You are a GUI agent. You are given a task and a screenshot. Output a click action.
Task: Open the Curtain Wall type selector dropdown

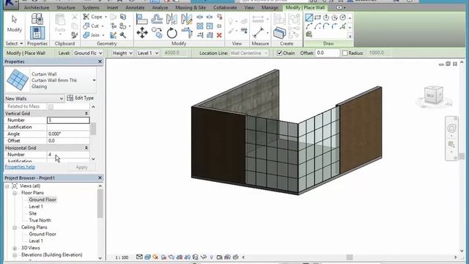[95, 80]
